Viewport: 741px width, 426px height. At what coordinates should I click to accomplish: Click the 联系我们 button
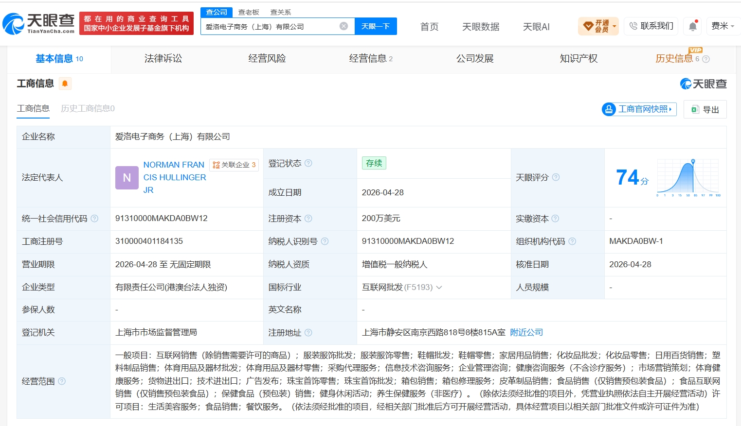coord(651,26)
